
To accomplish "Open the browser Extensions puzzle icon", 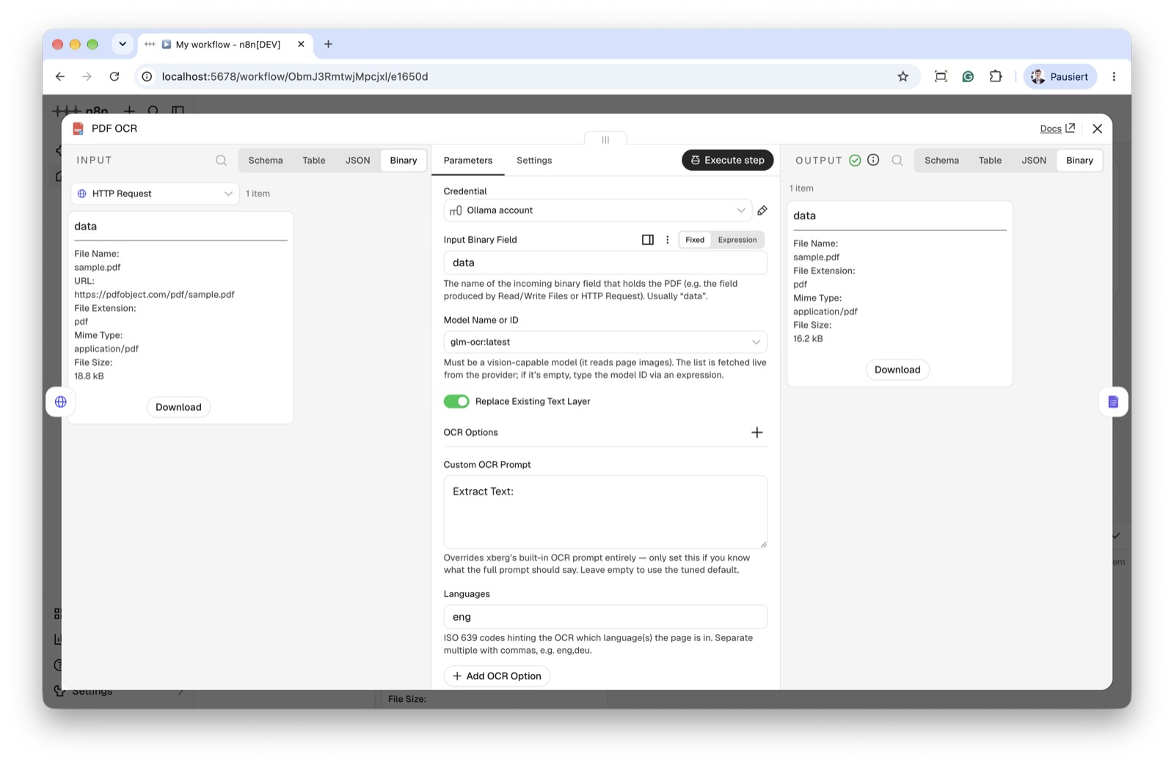I will tap(996, 76).
